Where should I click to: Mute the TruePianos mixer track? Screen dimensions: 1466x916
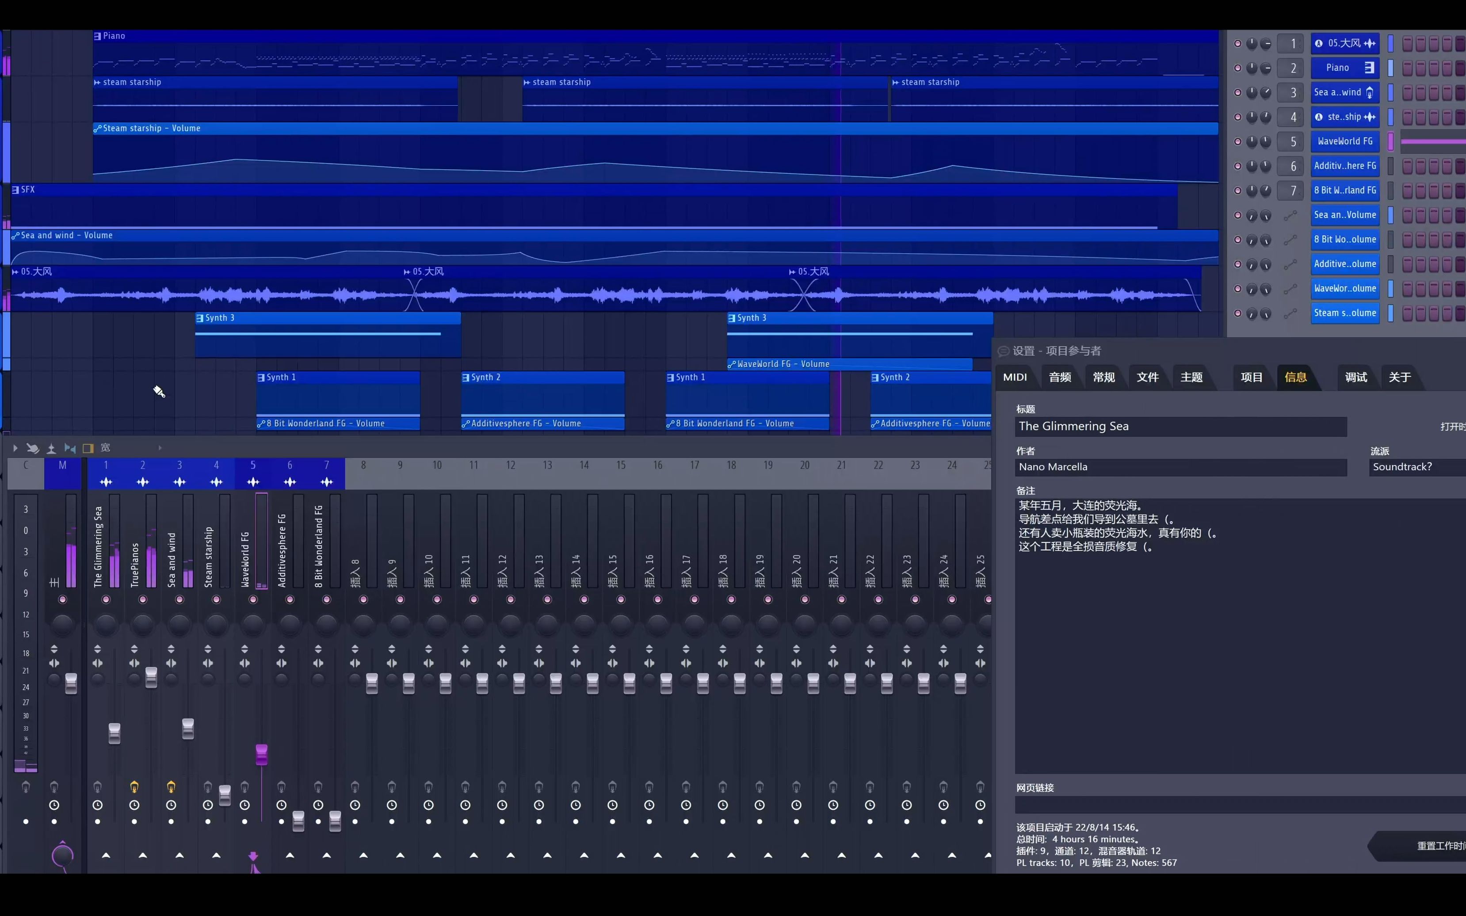(x=143, y=599)
